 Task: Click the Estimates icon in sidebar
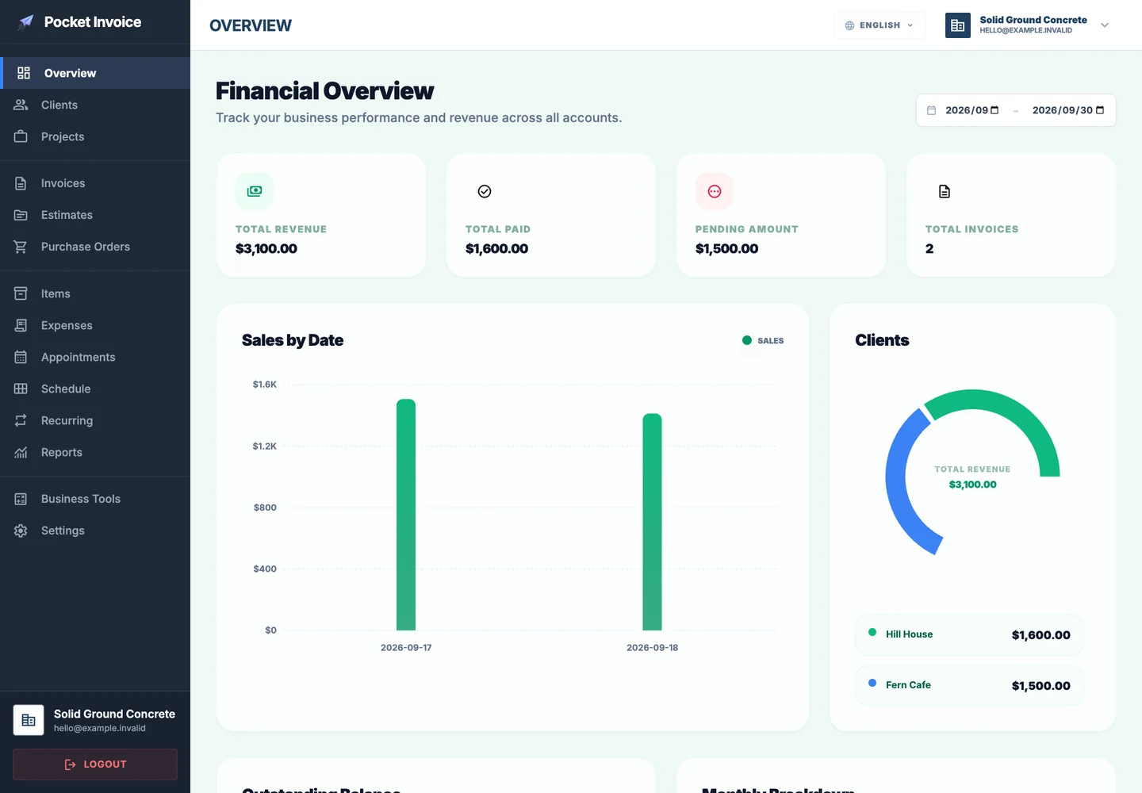pyautogui.click(x=21, y=215)
